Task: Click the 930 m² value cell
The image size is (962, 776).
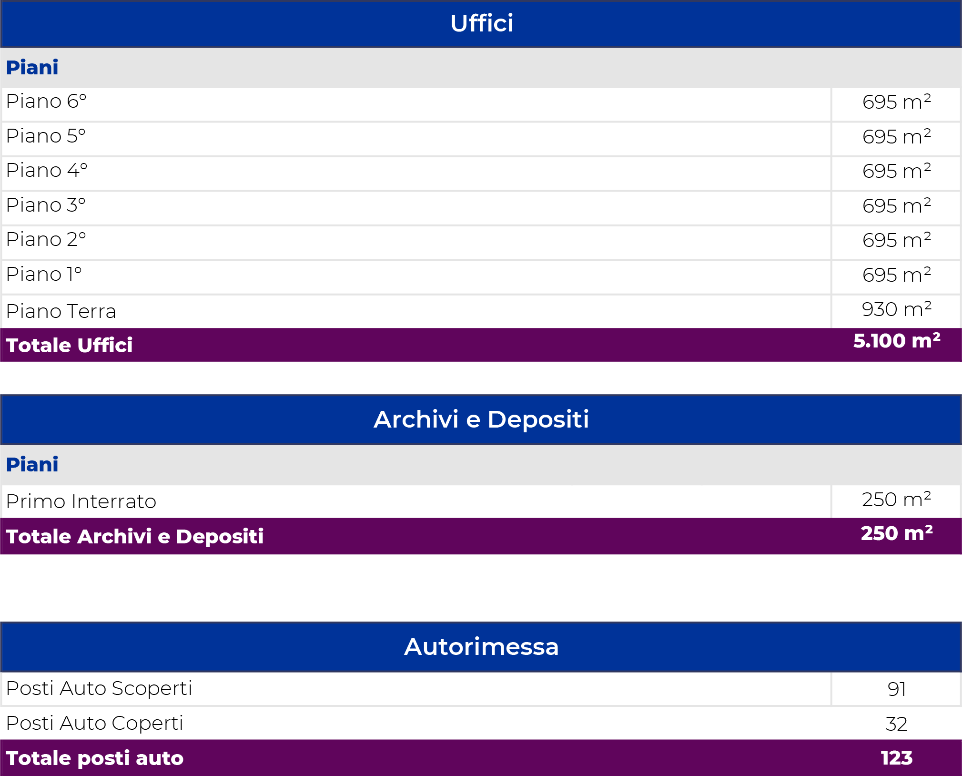Action: [896, 312]
